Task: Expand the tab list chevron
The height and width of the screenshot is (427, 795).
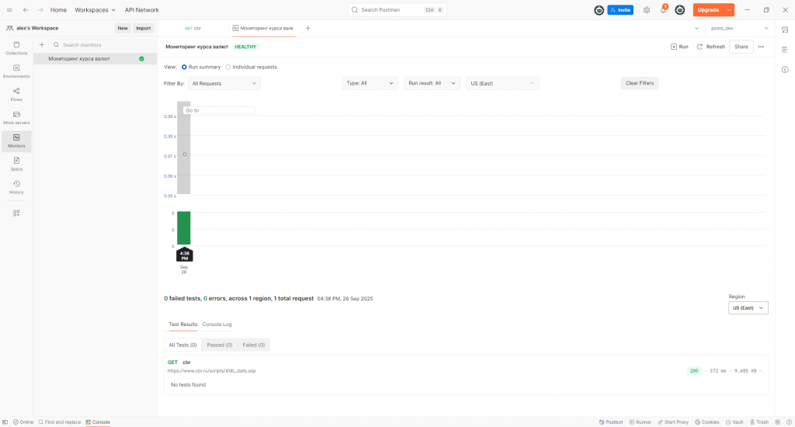Action: tap(696, 29)
